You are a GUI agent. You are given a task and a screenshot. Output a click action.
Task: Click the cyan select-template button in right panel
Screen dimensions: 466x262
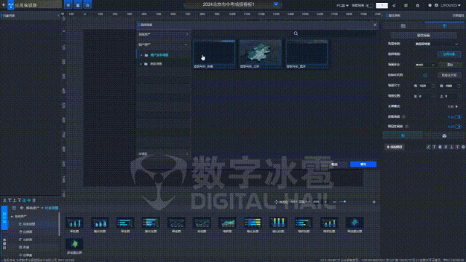click(449, 54)
